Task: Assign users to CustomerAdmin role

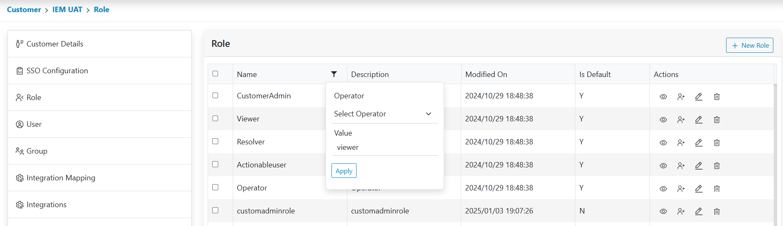Action: pyautogui.click(x=681, y=97)
